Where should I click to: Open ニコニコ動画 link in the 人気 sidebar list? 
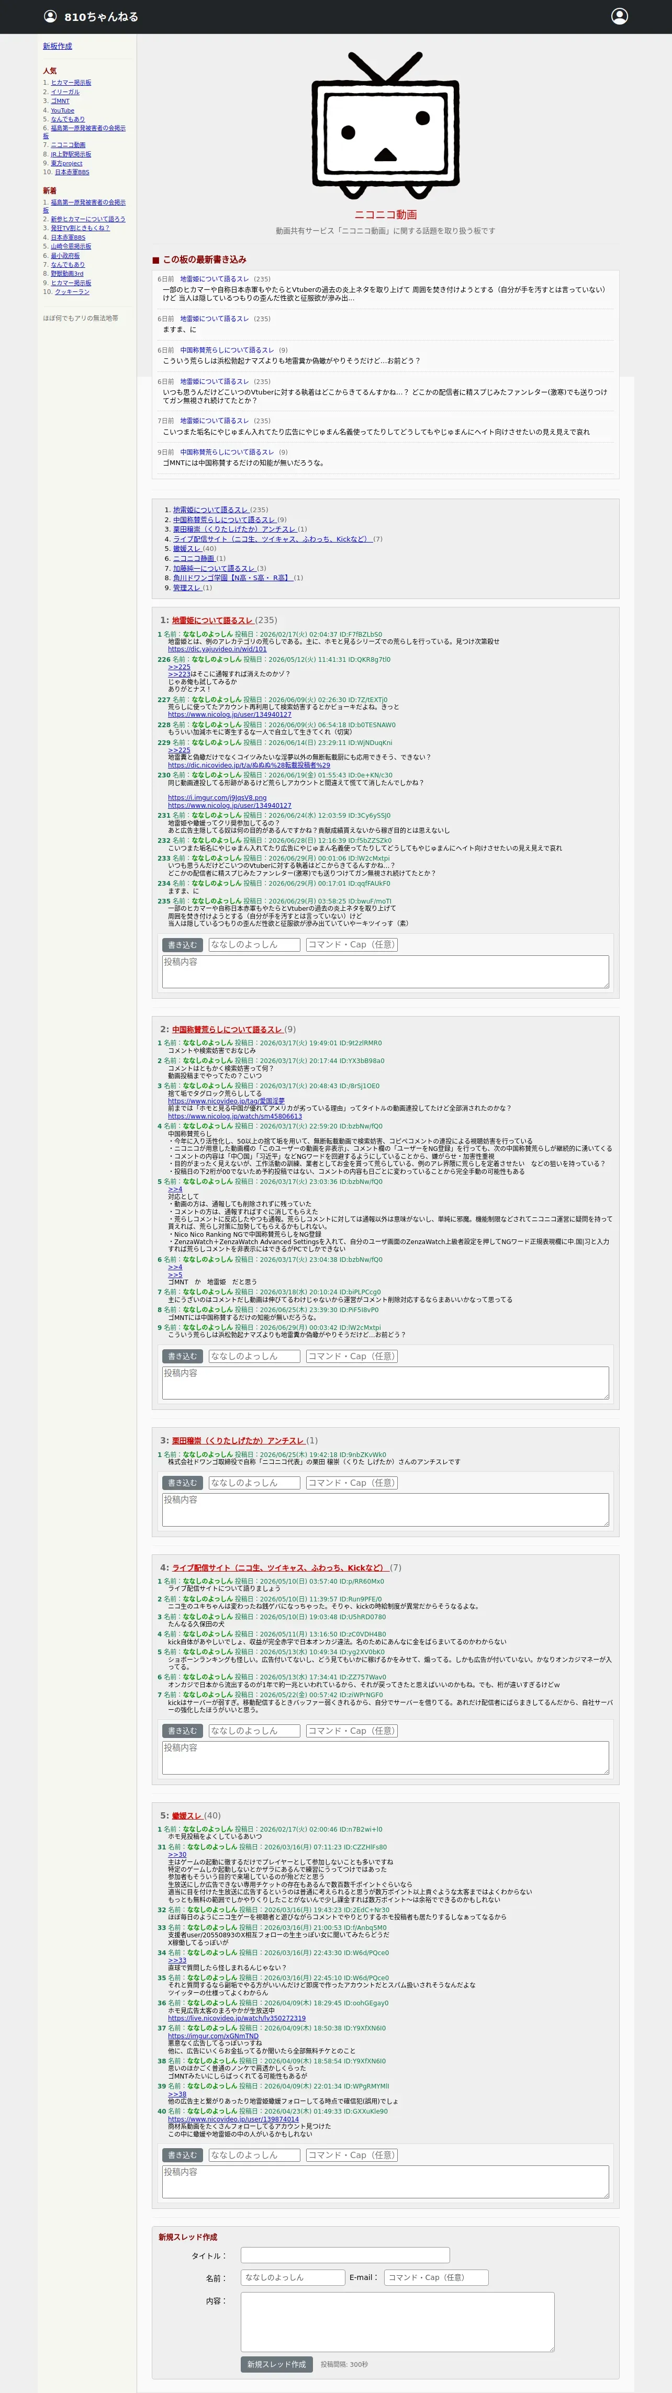(x=68, y=145)
